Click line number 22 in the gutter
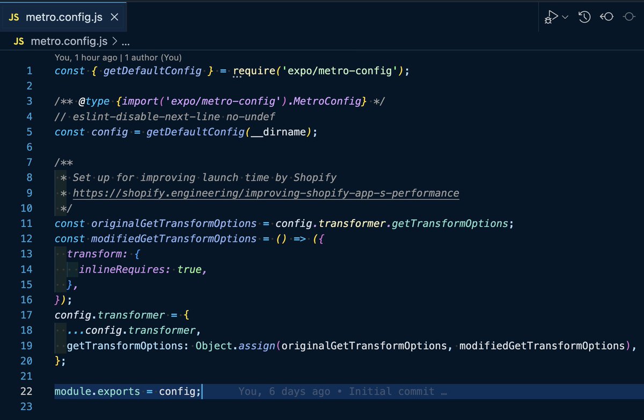Screen dimensions: 644x420 coord(26,391)
